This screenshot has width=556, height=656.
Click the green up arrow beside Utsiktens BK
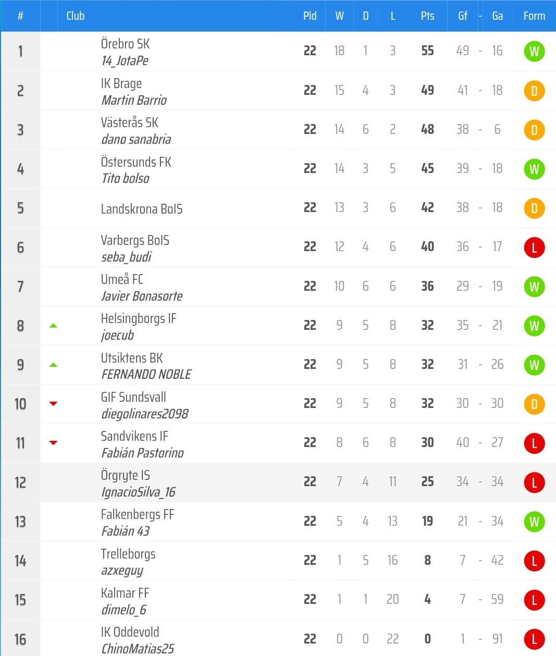coord(53,365)
